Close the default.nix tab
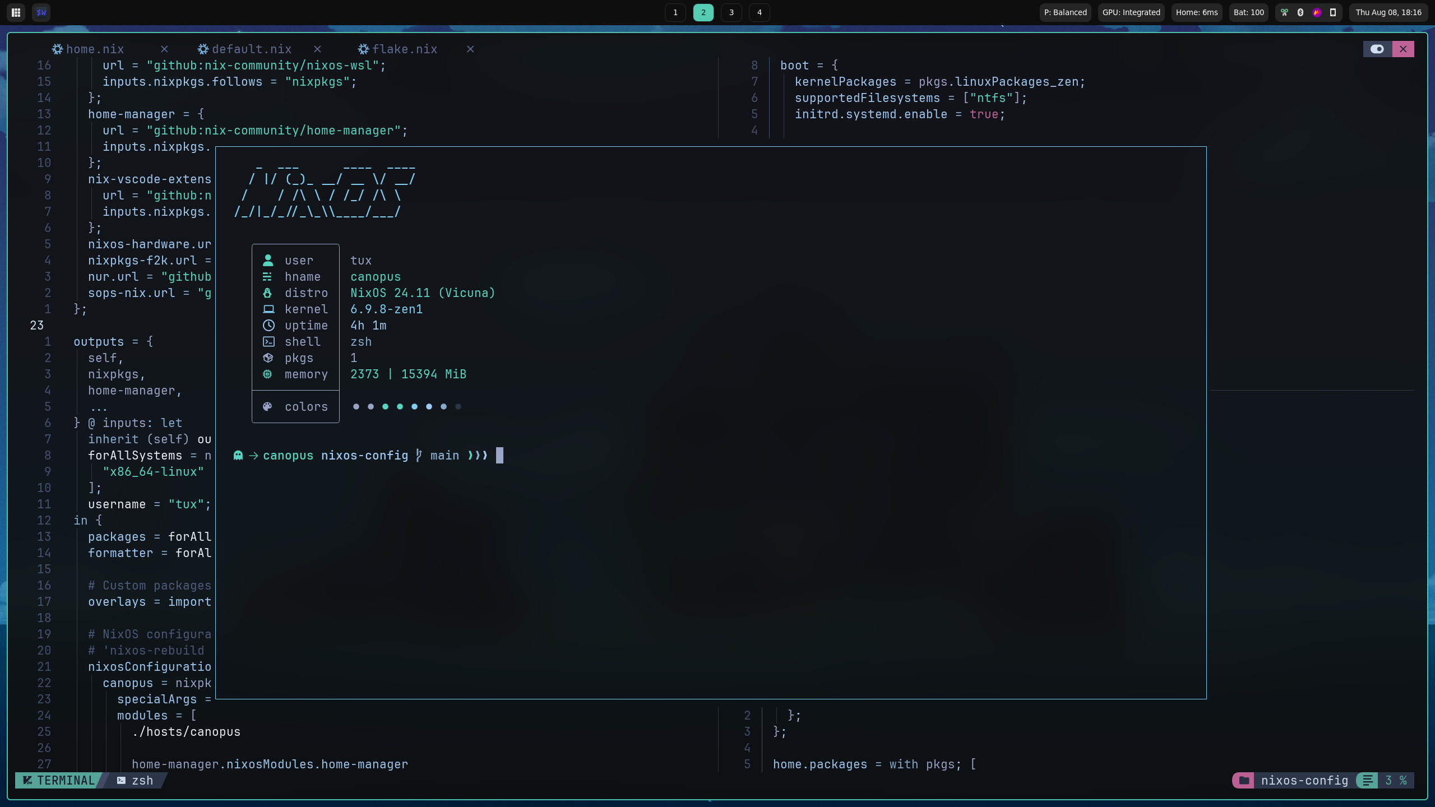This screenshot has height=807, width=1435. (x=317, y=49)
